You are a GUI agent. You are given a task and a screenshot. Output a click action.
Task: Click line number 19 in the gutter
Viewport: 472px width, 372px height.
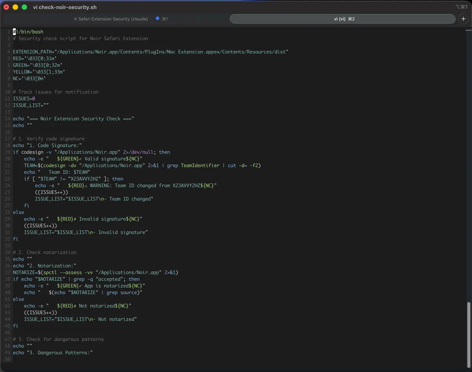pos(7,152)
